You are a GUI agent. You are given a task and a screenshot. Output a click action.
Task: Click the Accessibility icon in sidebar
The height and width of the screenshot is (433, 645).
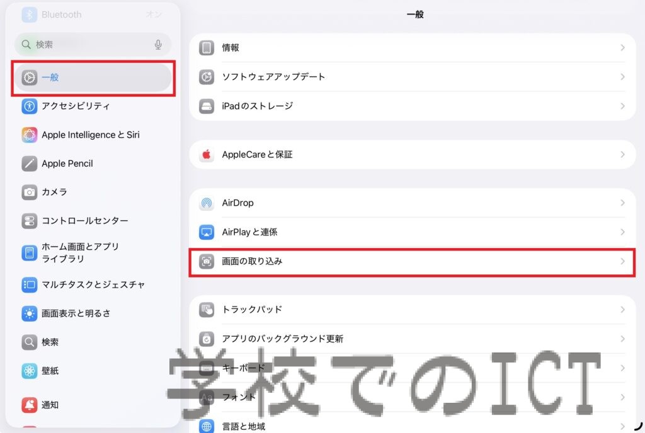[x=29, y=106]
